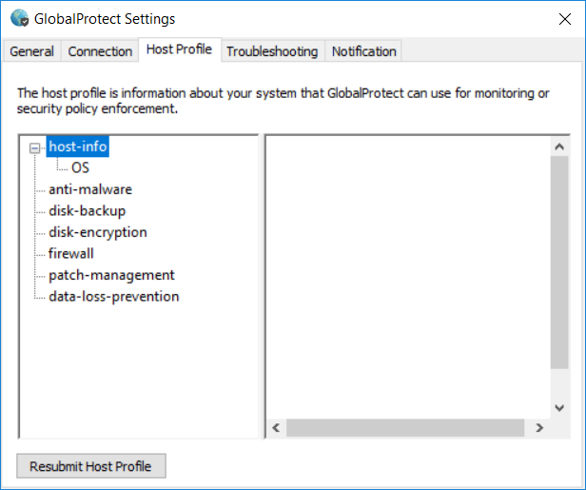Select data-loss-prevention in the tree

[x=114, y=296]
